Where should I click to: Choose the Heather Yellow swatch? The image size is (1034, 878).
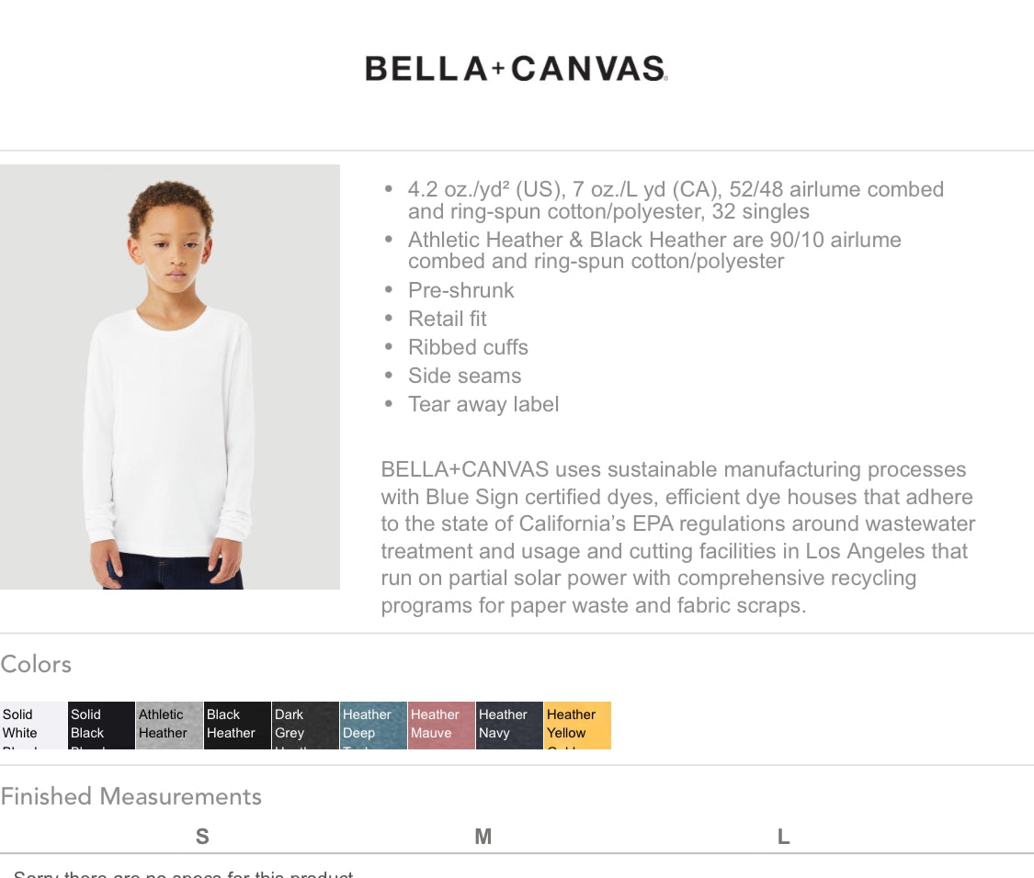coord(578,725)
